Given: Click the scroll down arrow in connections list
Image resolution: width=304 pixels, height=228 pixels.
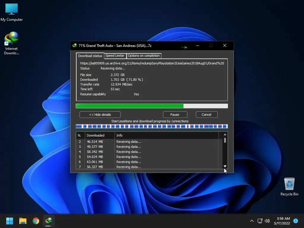Looking at the screenshot, I should tap(225, 166).
